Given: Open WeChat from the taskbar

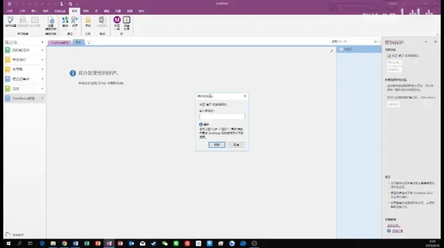Looking at the screenshot, I should [165, 243].
